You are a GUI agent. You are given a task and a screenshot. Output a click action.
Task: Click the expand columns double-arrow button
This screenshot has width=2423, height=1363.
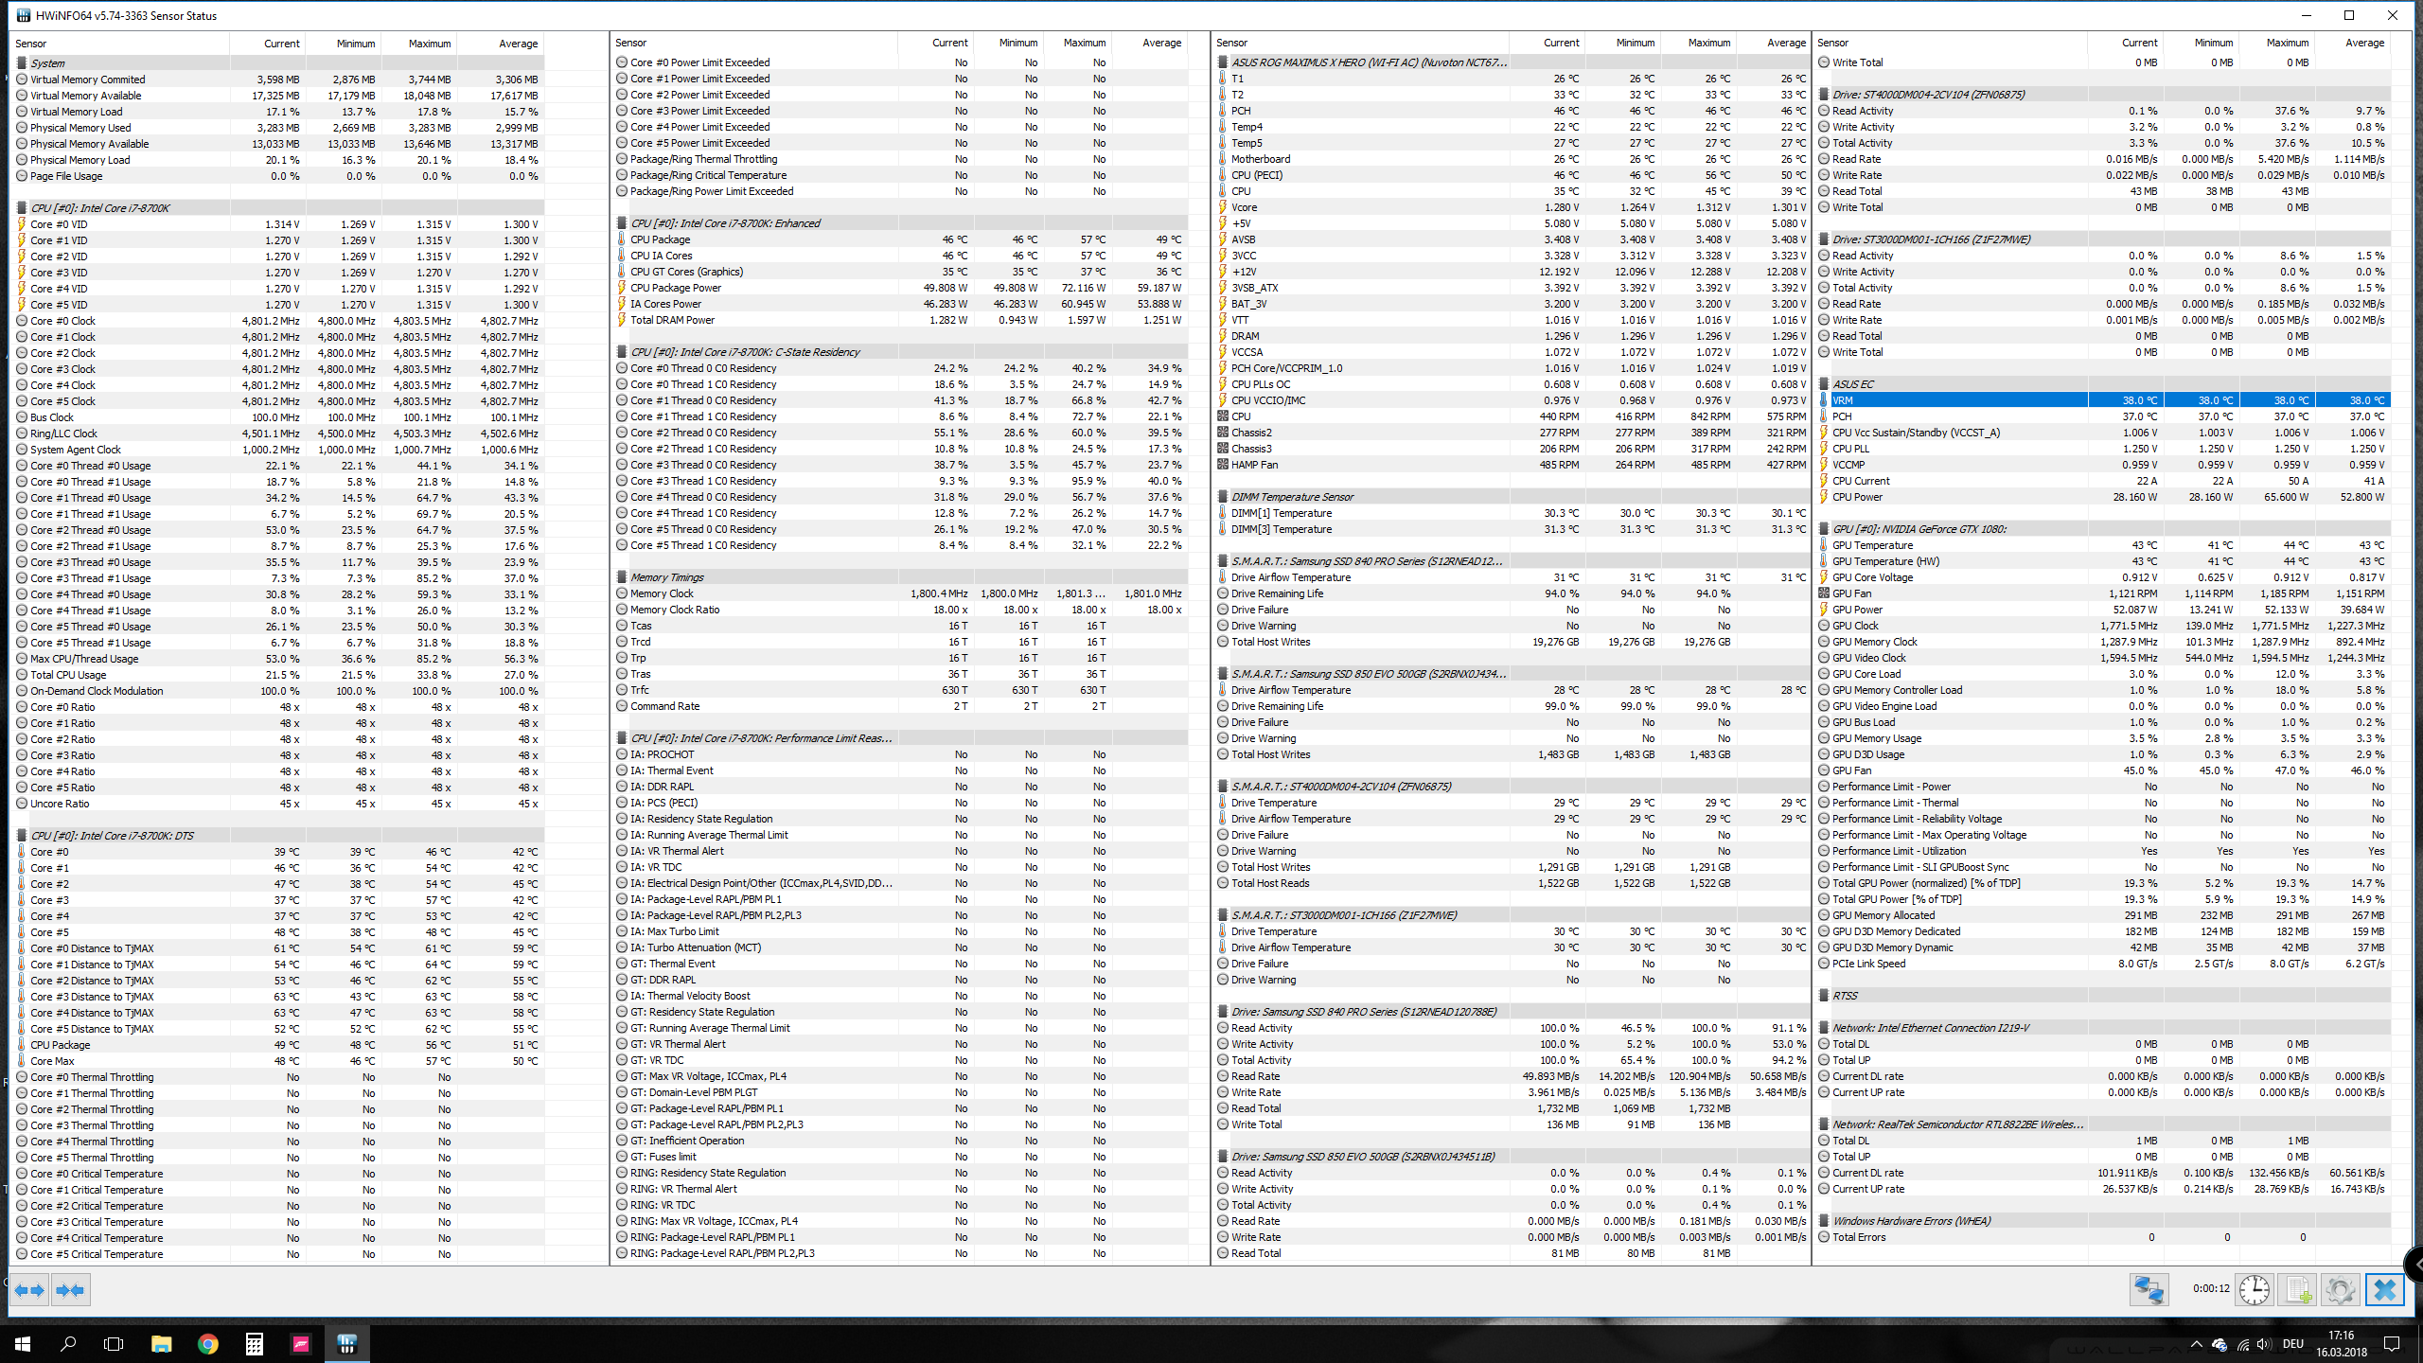(29, 1290)
